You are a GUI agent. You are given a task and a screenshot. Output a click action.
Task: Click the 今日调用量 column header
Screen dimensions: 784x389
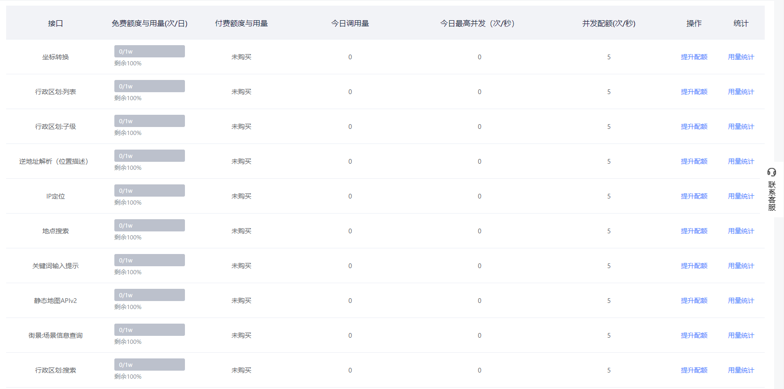350,23
